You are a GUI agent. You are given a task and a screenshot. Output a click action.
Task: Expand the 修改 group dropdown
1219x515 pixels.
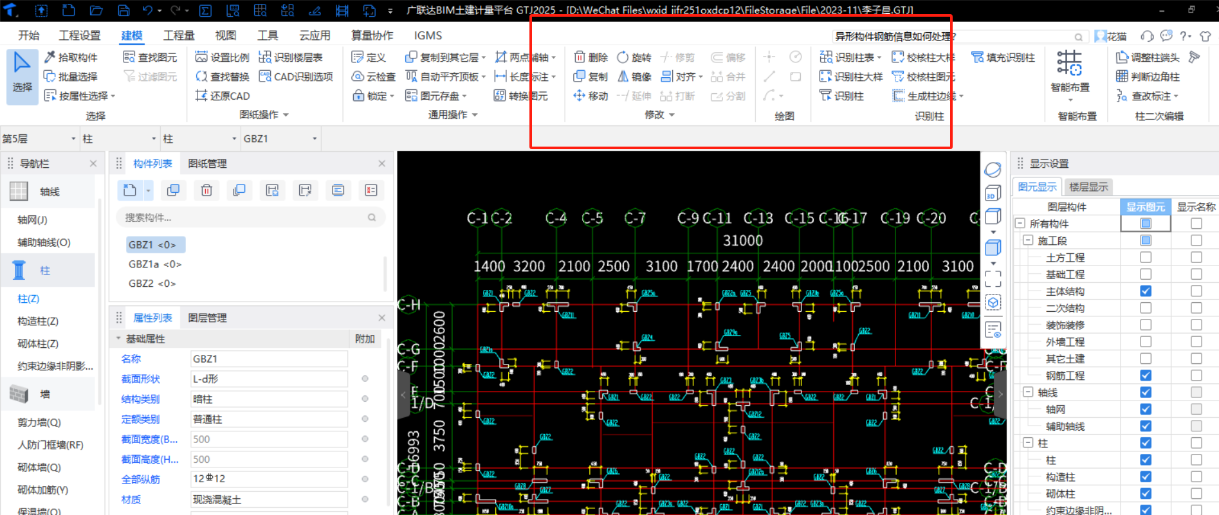pos(672,115)
